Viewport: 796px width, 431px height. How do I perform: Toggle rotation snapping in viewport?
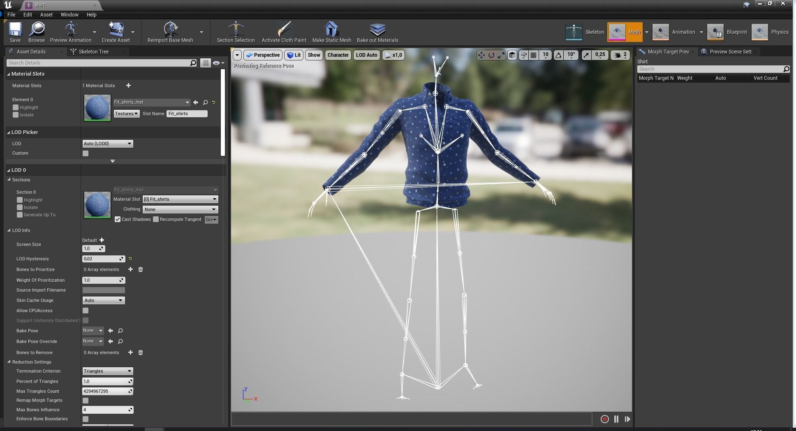tap(558, 55)
